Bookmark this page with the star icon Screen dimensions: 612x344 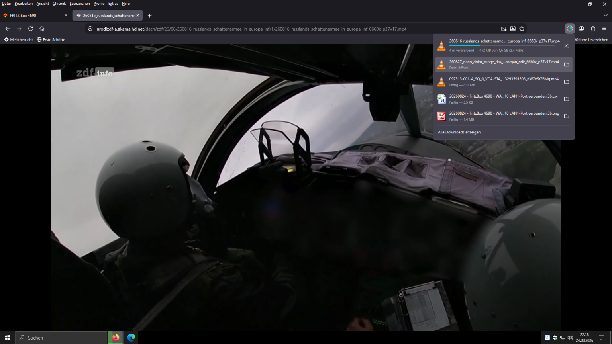pos(522,29)
